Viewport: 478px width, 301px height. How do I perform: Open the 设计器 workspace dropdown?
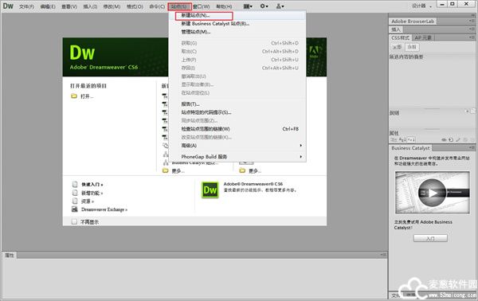(422, 6)
